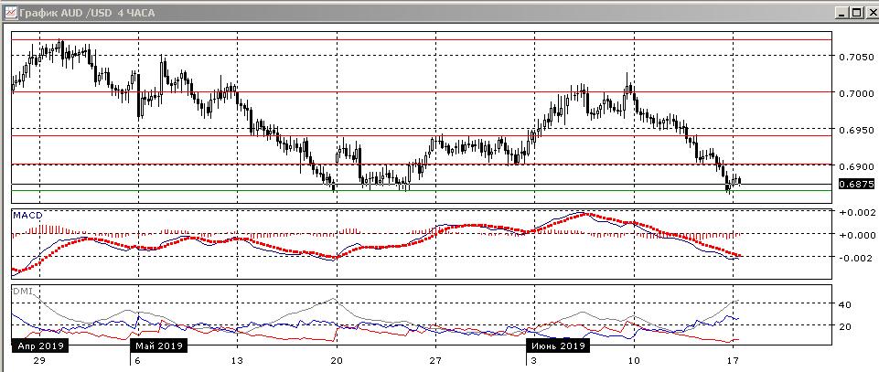Click the date label 17 on time axis
The height and width of the screenshot is (372, 879).
pyautogui.click(x=732, y=360)
